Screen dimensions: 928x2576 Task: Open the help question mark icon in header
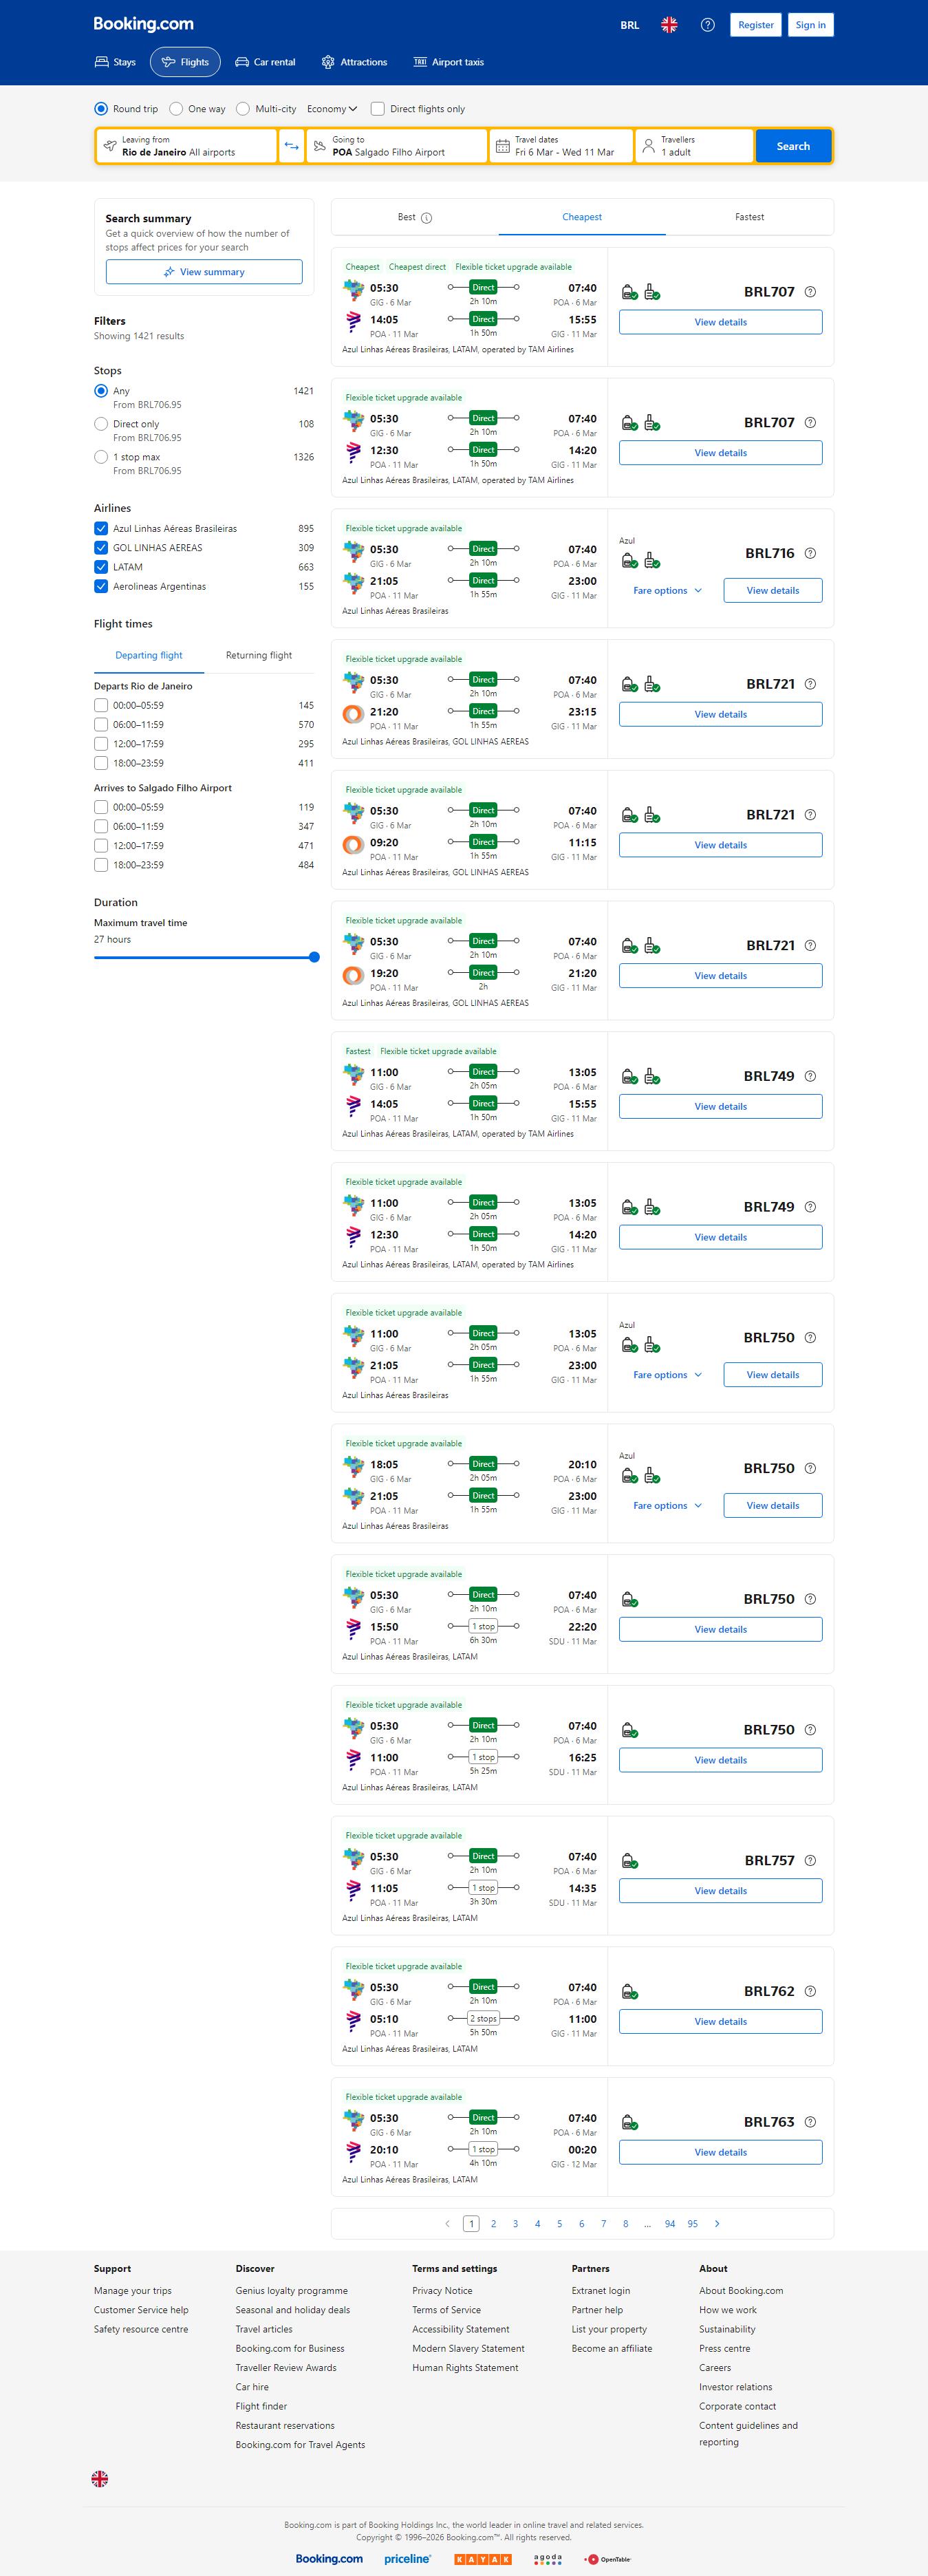tap(707, 25)
